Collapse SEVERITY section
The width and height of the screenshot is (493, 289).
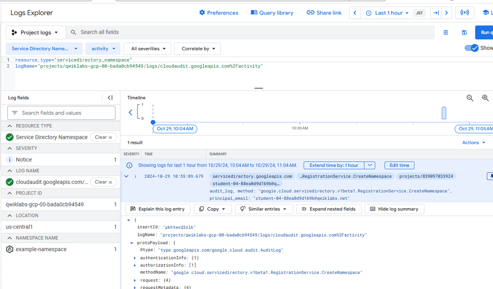coord(10,148)
